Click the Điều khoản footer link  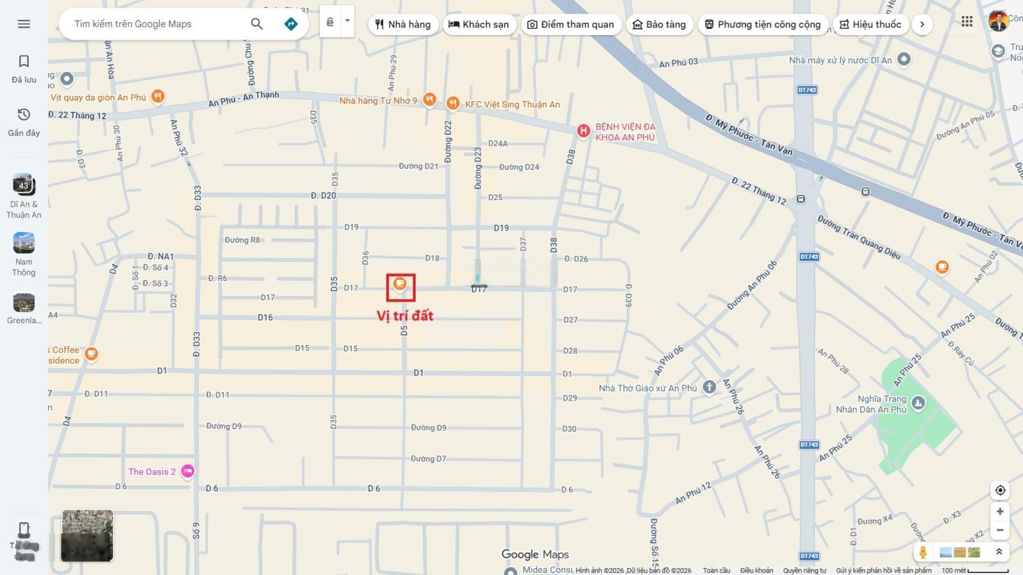point(756,571)
